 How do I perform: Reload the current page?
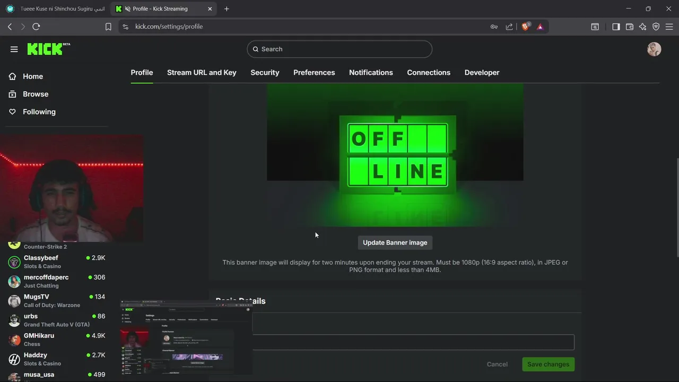click(x=36, y=27)
